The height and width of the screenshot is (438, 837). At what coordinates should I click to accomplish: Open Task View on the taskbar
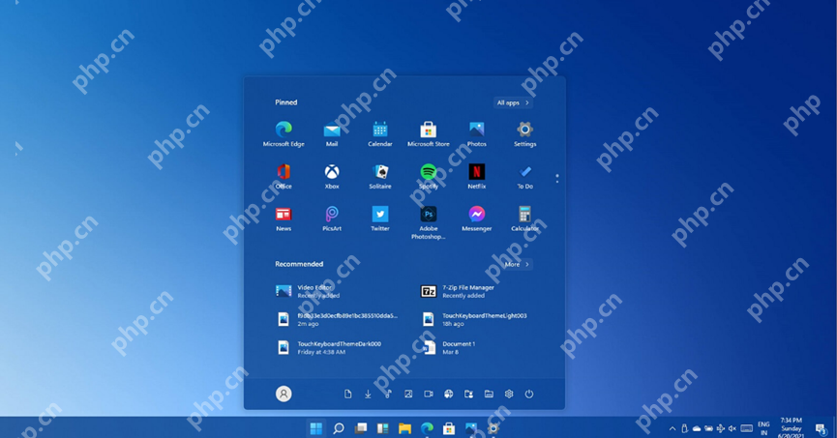pos(361,428)
